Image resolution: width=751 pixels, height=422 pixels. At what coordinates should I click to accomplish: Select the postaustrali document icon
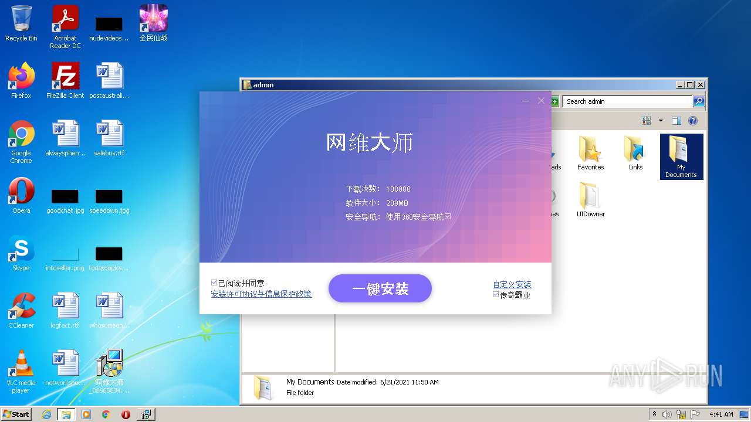tap(109, 81)
